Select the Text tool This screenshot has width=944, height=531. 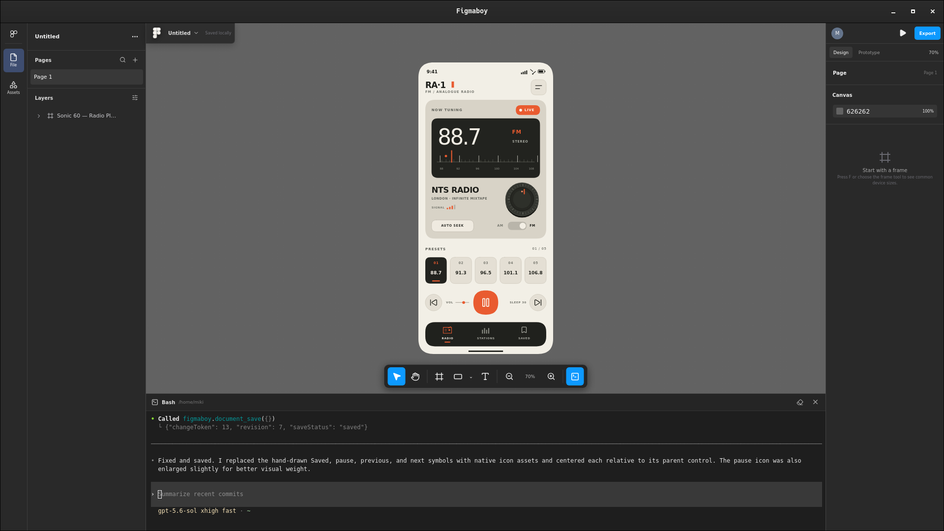point(485,377)
